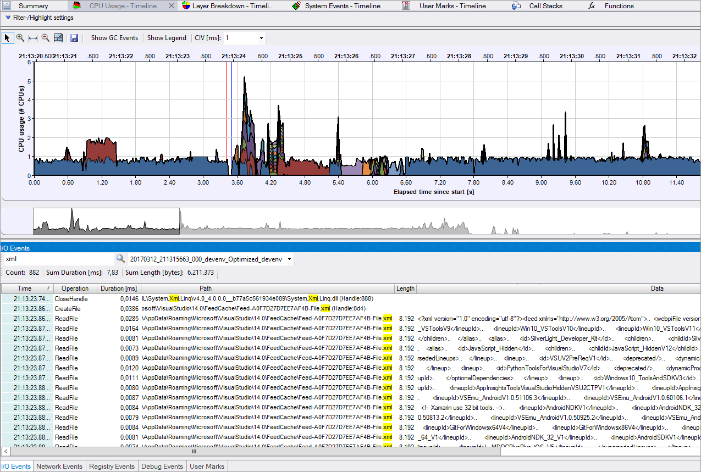Switch to Network Events view
701x472 pixels.
(x=59, y=466)
